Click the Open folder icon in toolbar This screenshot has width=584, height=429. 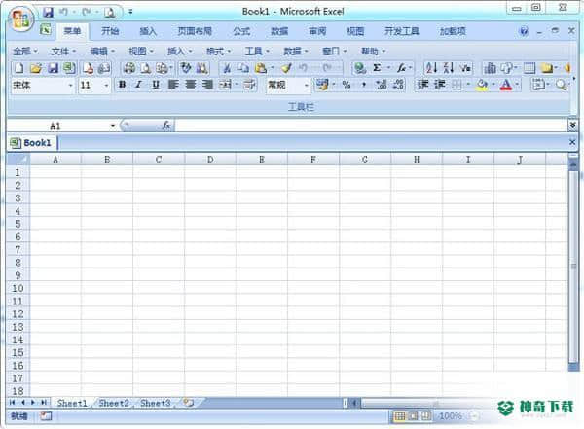[36, 68]
